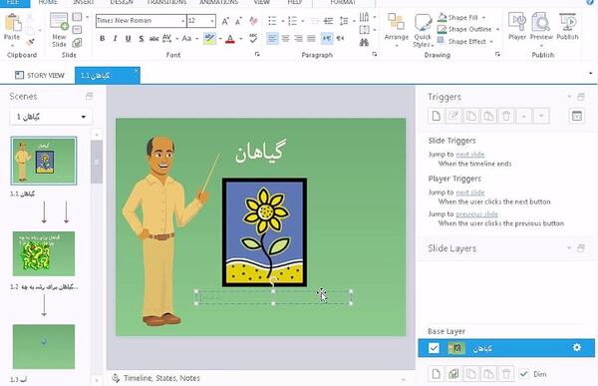Clear text formatting

(253, 21)
